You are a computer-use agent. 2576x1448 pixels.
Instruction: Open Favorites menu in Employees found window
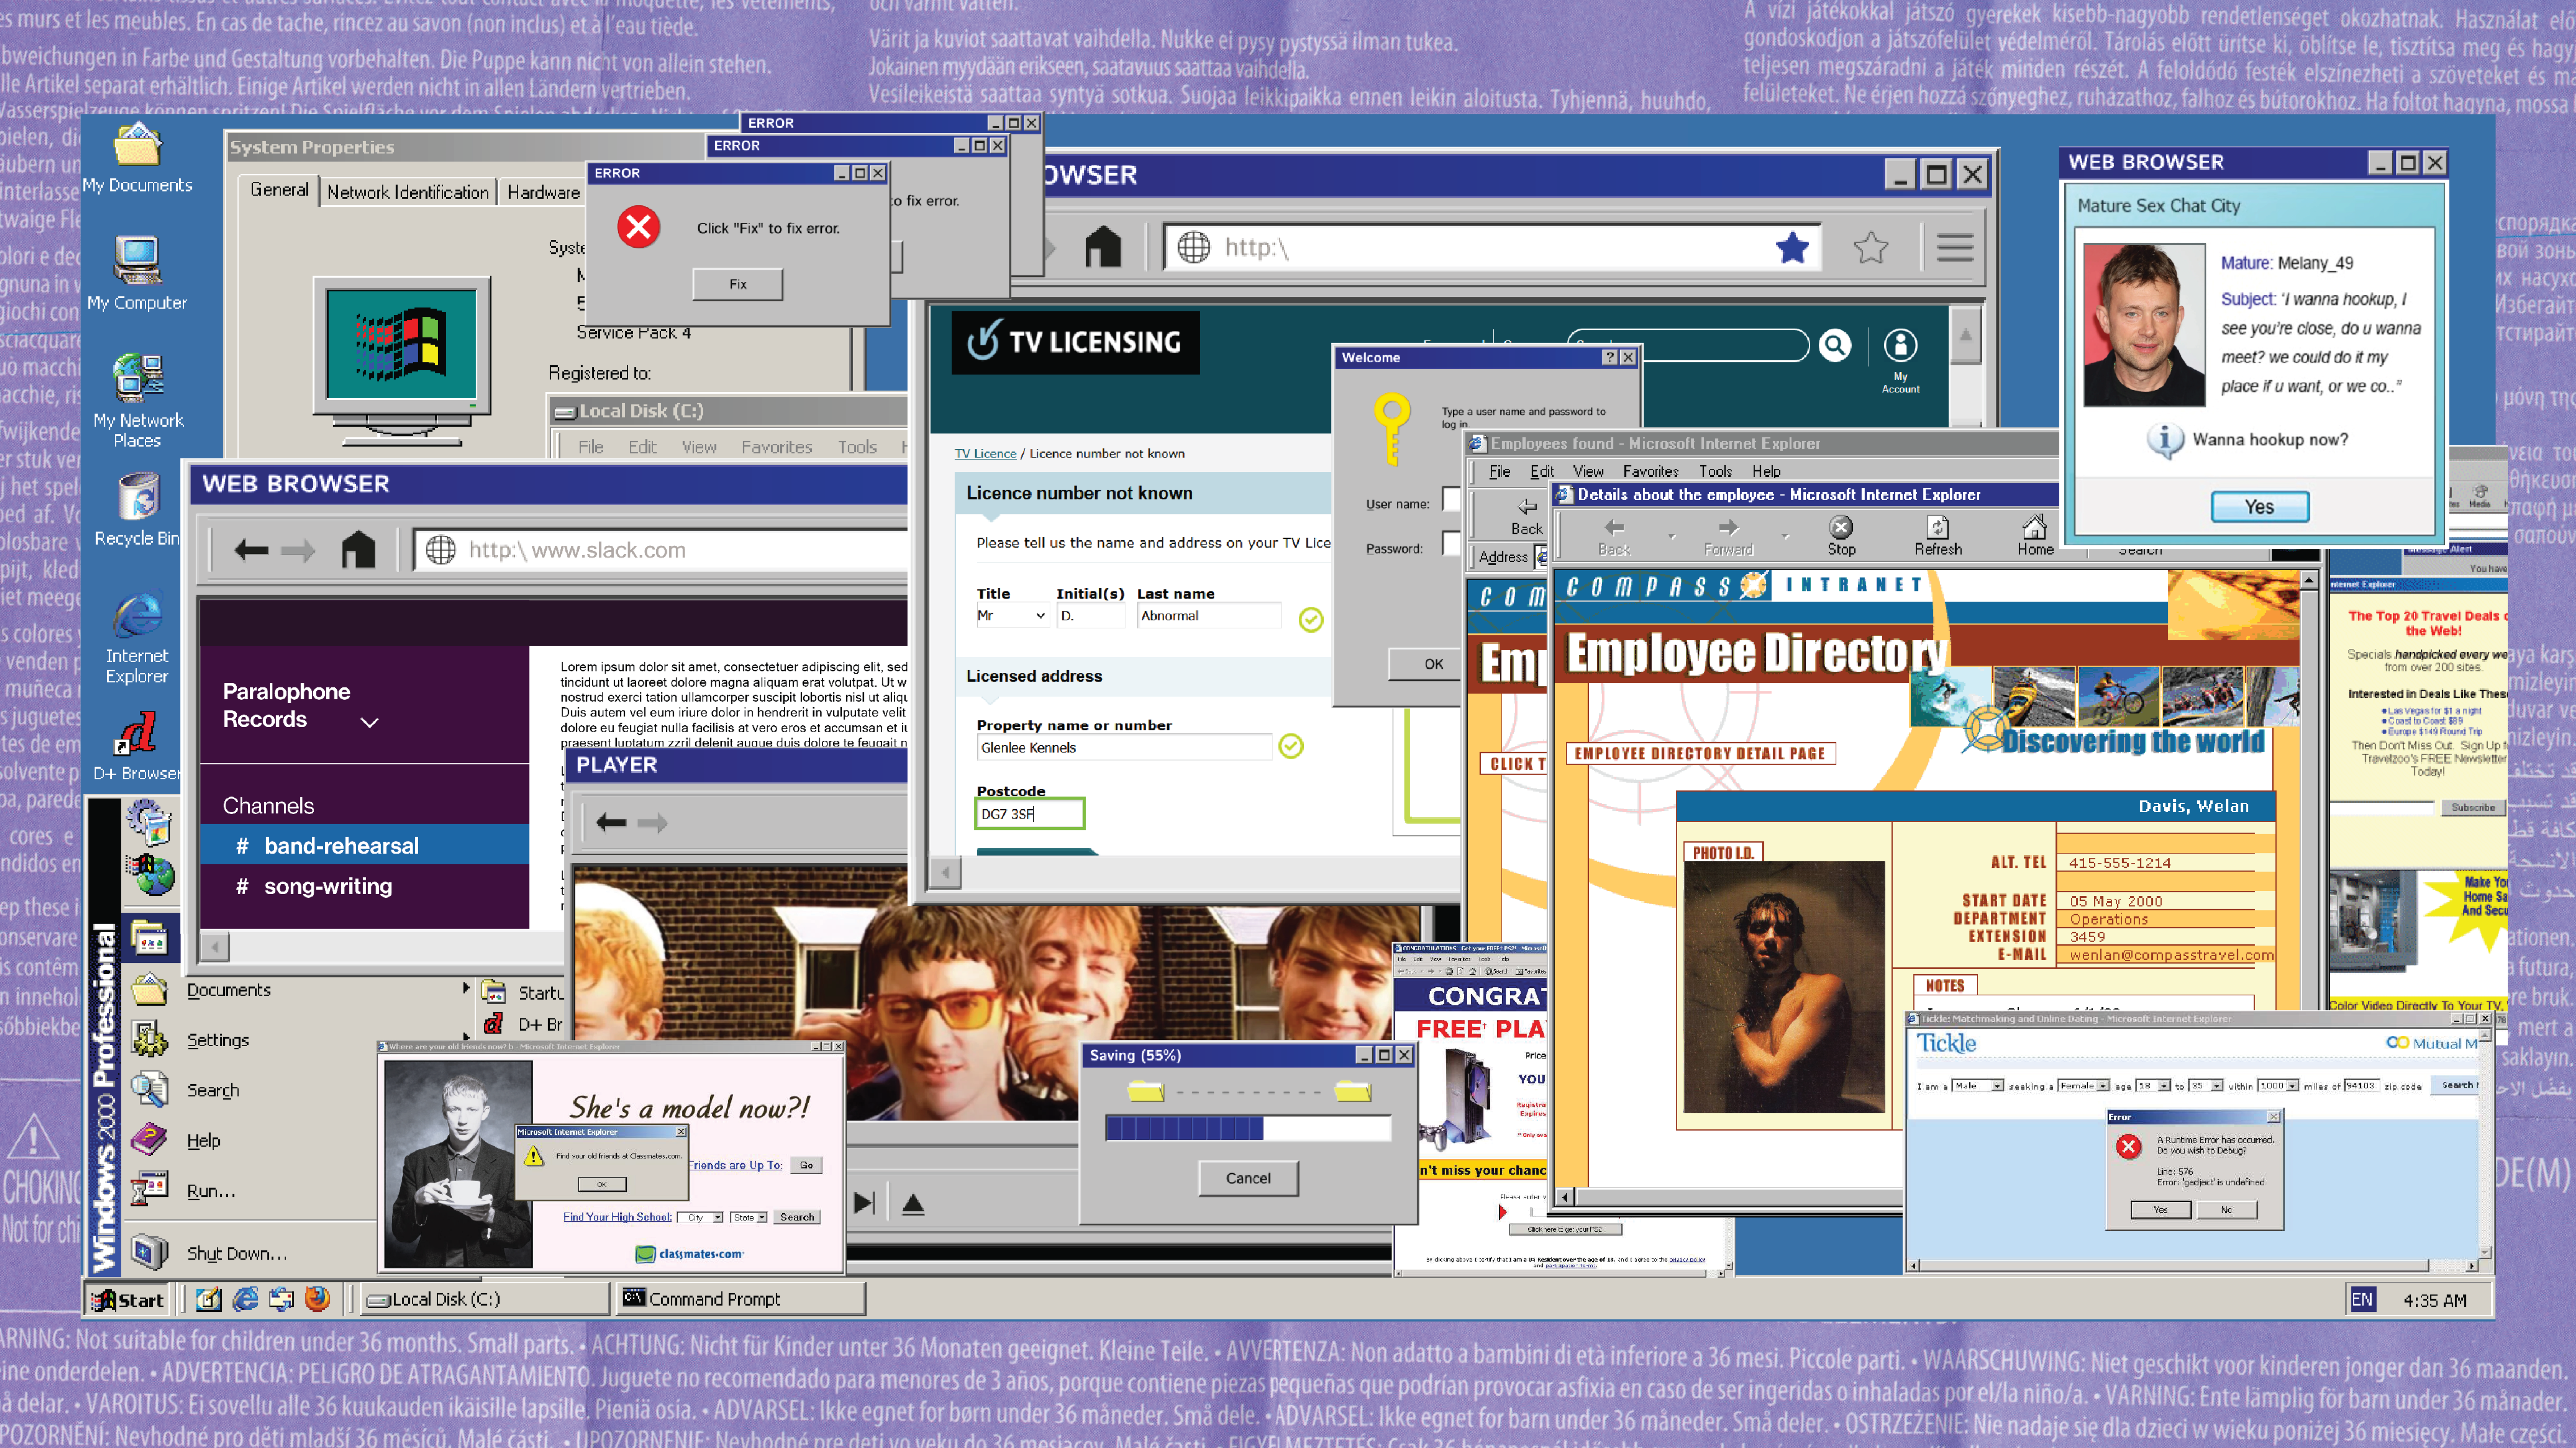click(1650, 471)
